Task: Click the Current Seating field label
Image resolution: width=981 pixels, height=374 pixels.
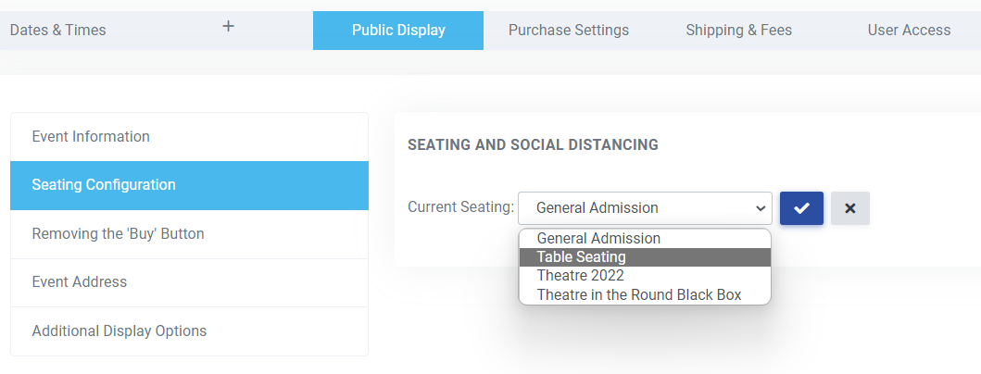Action: click(x=460, y=206)
